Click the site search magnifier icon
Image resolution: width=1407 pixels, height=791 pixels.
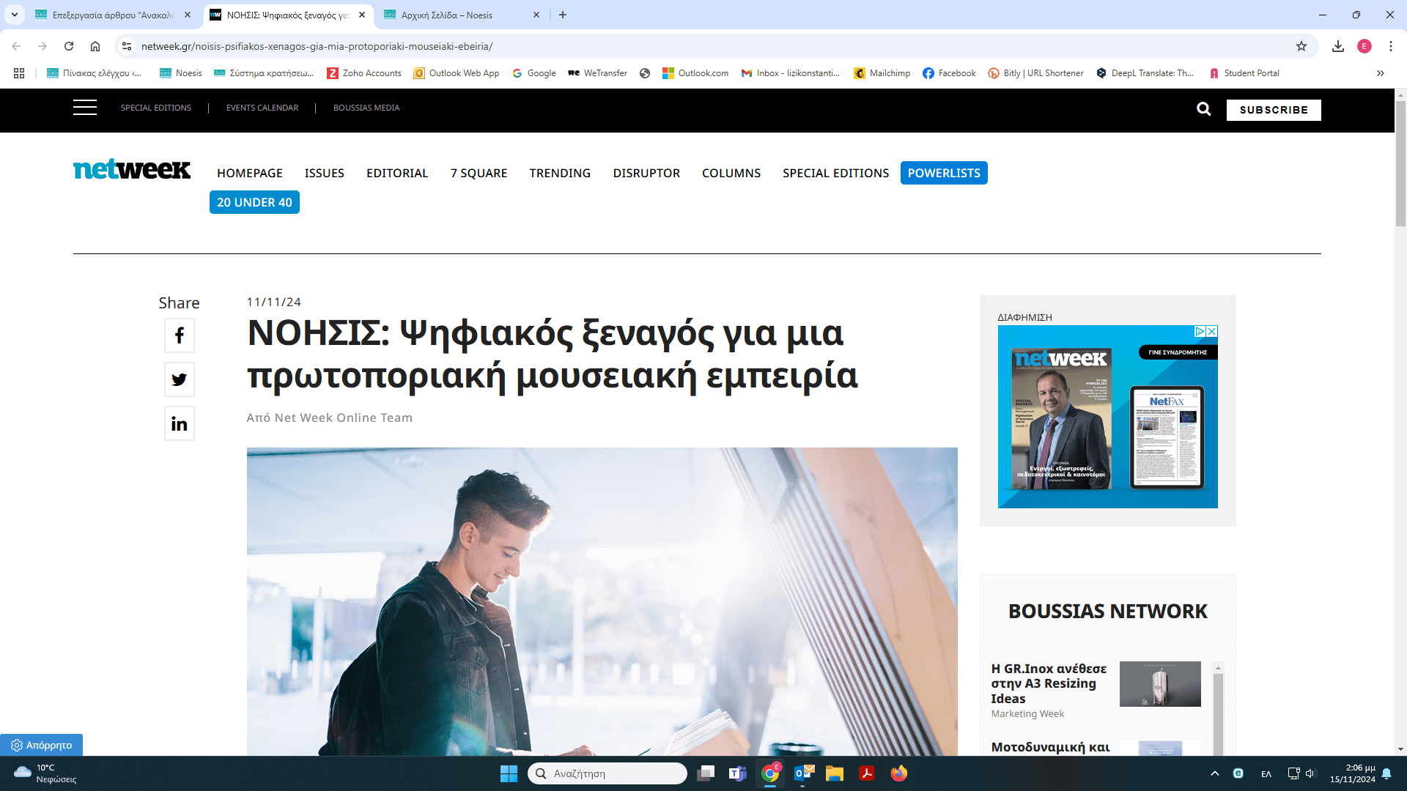pyautogui.click(x=1203, y=109)
